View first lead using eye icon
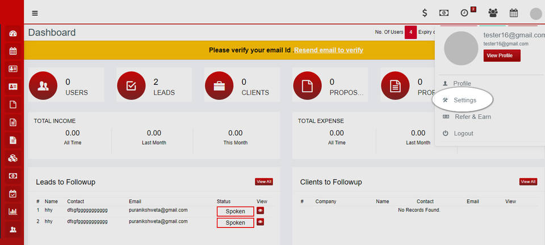This screenshot has width=545, height=245. click(260, 210)
